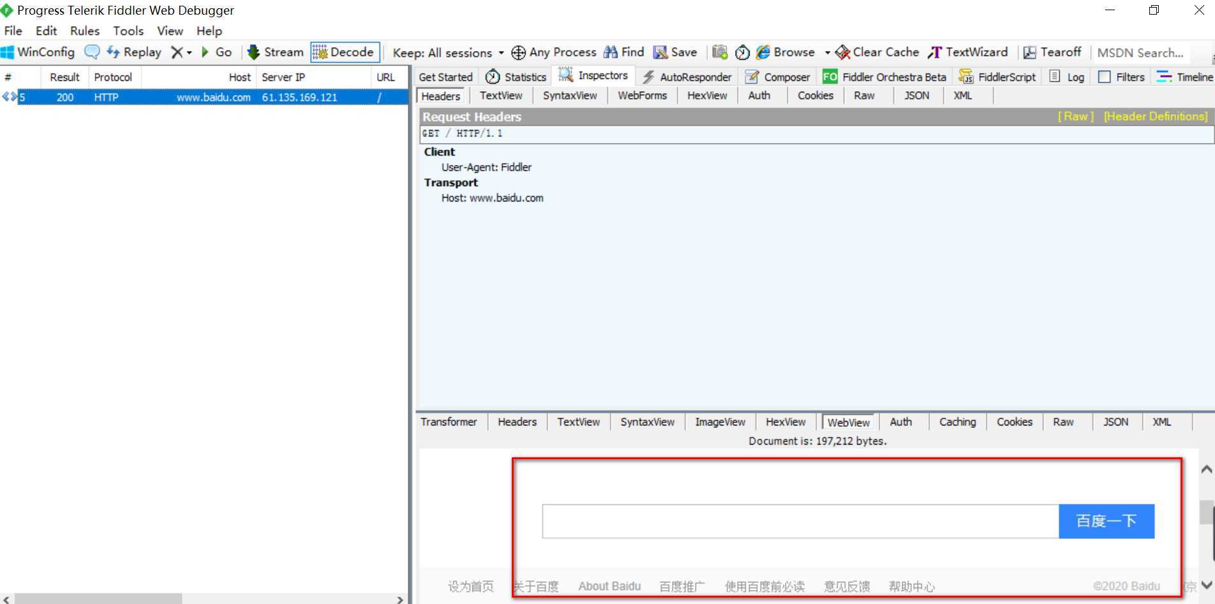Click the 百度一下 search button

(x=1107, y=521)
